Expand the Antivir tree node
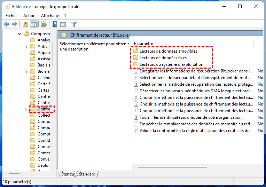Image resolution: width=266 pixels, height=187 pixels. click(26, 47)
